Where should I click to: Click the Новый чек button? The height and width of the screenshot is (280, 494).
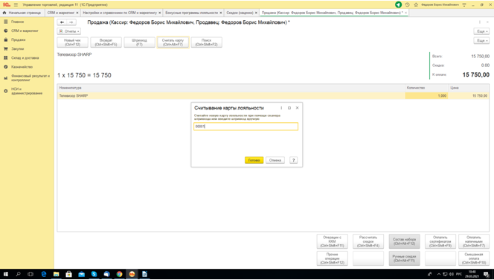coord(72,42)
